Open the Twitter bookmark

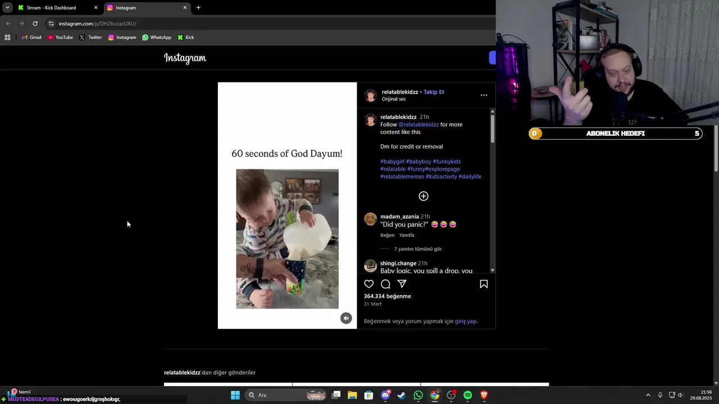click(90, 38)
